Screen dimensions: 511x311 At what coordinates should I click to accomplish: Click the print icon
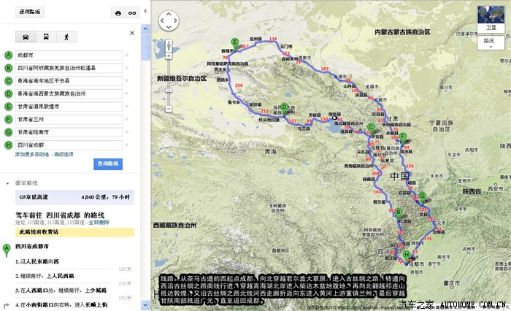pyautogui.click(x=117, y=13)
